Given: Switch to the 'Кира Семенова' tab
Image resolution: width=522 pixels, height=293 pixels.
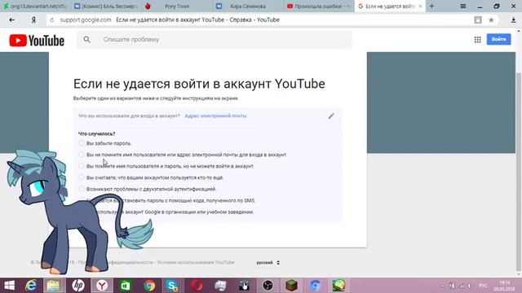Looking at the screenshot, I should click(x=248, y=6).
